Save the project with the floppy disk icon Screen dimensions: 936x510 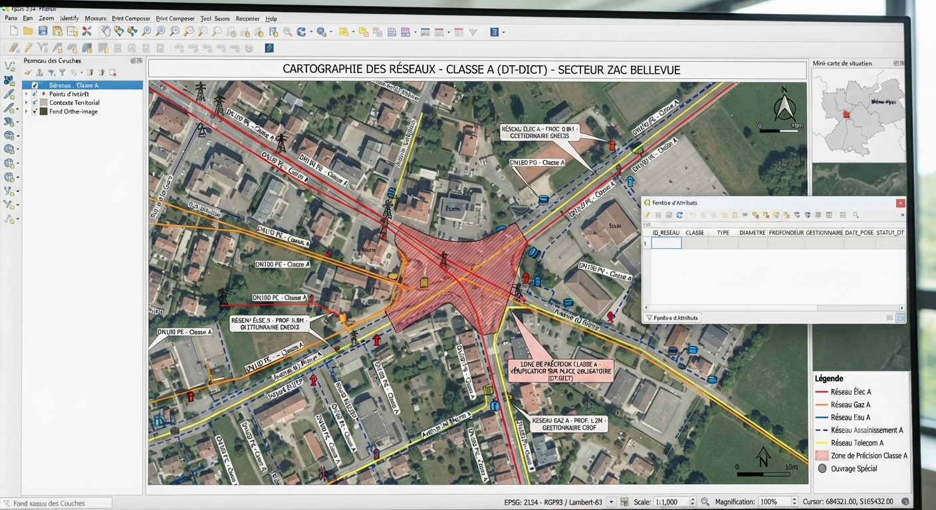[43, 31]
